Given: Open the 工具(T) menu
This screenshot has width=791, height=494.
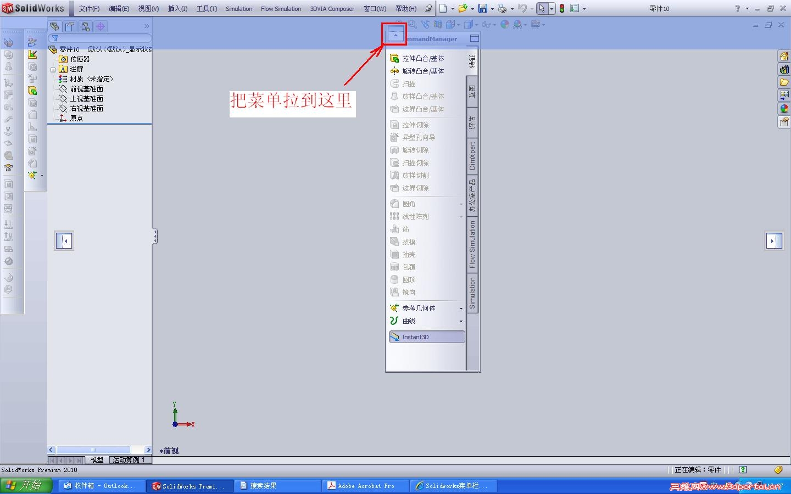Looking at the screenshot, I should tap(207, 9).
